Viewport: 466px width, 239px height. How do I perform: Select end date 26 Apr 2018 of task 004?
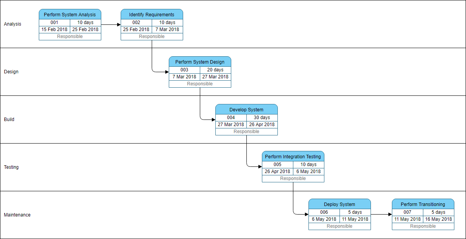point(262,125)
